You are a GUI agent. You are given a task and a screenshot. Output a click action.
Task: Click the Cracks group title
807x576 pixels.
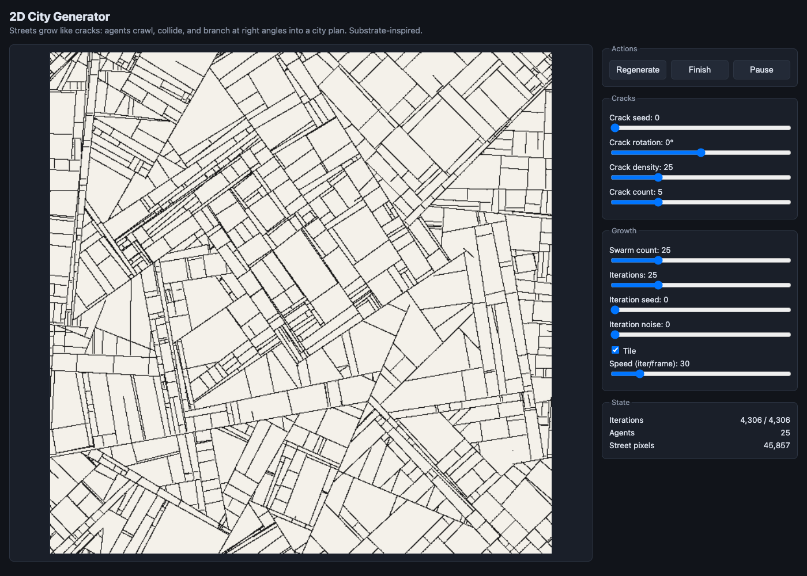click(x=624, y=98)
